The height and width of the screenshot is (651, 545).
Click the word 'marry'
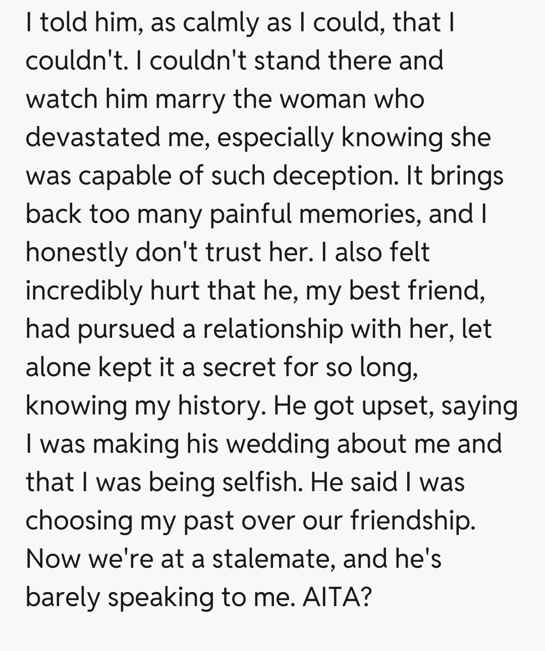[x=190, y=99]
